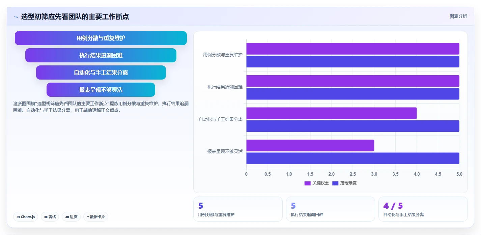
Task: Click the x-axis tick 0.5
Action: (x=267, y=174)
